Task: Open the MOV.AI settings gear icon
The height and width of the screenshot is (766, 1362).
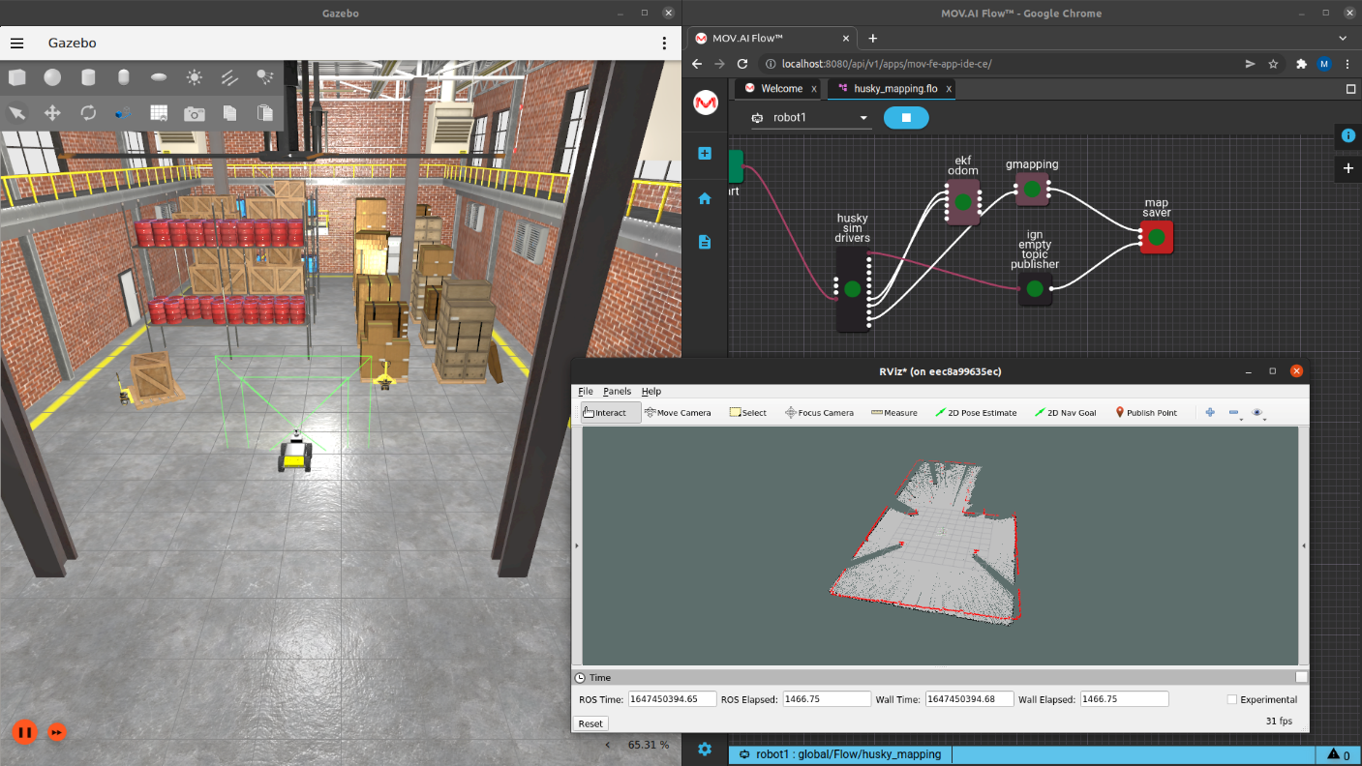Action: 705,750
